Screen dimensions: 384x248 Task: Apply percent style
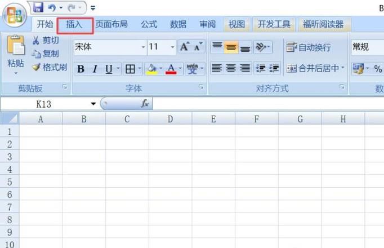(x=378, y=69)
